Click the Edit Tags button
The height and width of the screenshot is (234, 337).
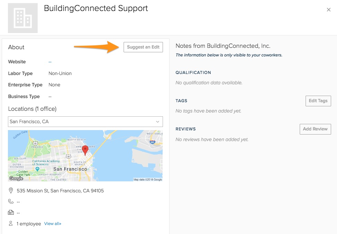[318, 101]
